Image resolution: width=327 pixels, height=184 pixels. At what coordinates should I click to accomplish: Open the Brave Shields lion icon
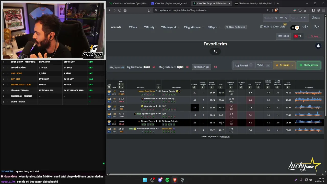point(276,10)
